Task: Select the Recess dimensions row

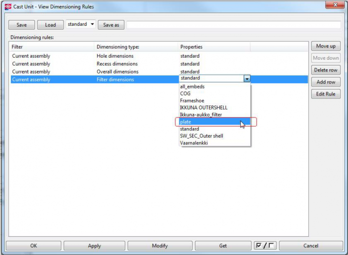Action: 159,64
